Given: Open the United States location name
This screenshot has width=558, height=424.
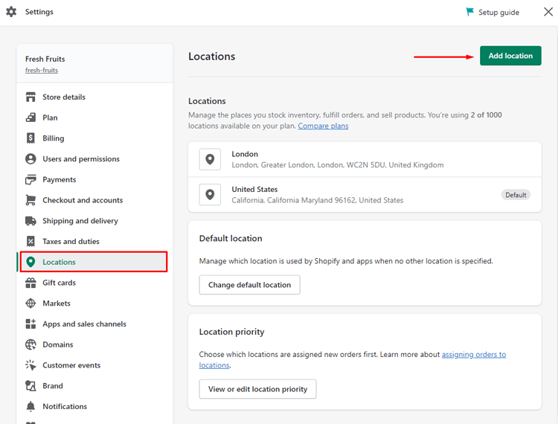Looking at the screenshot, I should click(254, 189).
